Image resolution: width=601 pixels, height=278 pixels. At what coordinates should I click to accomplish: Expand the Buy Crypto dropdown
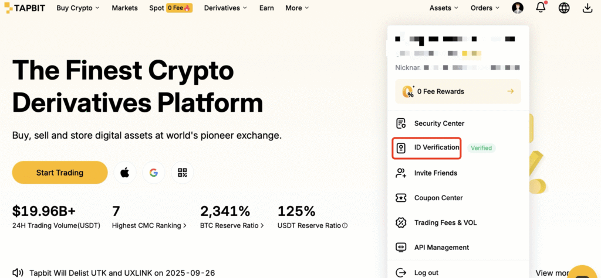tap(78, 8)
